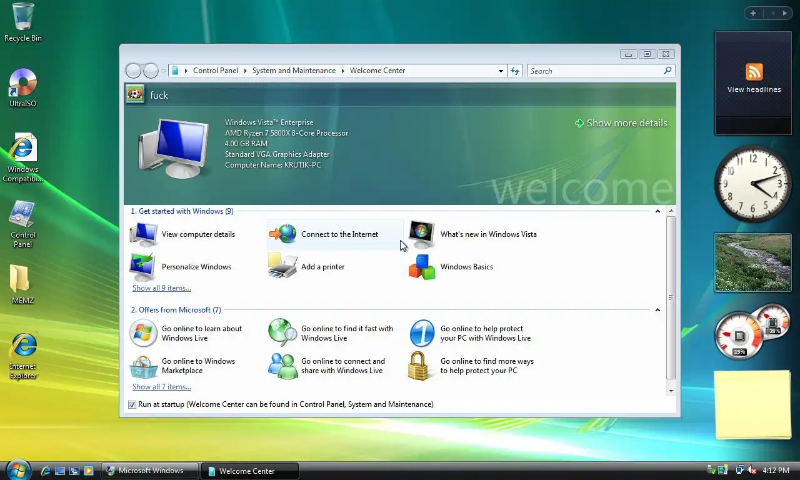Collapse the Offers from Microsoft section
The height and width of the screenshot is (480, 800).
point(657,310)
